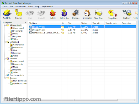
Task: Open the Stop Queue dropdown arrow
Action: pyautogui.click(x=120, y=14)
